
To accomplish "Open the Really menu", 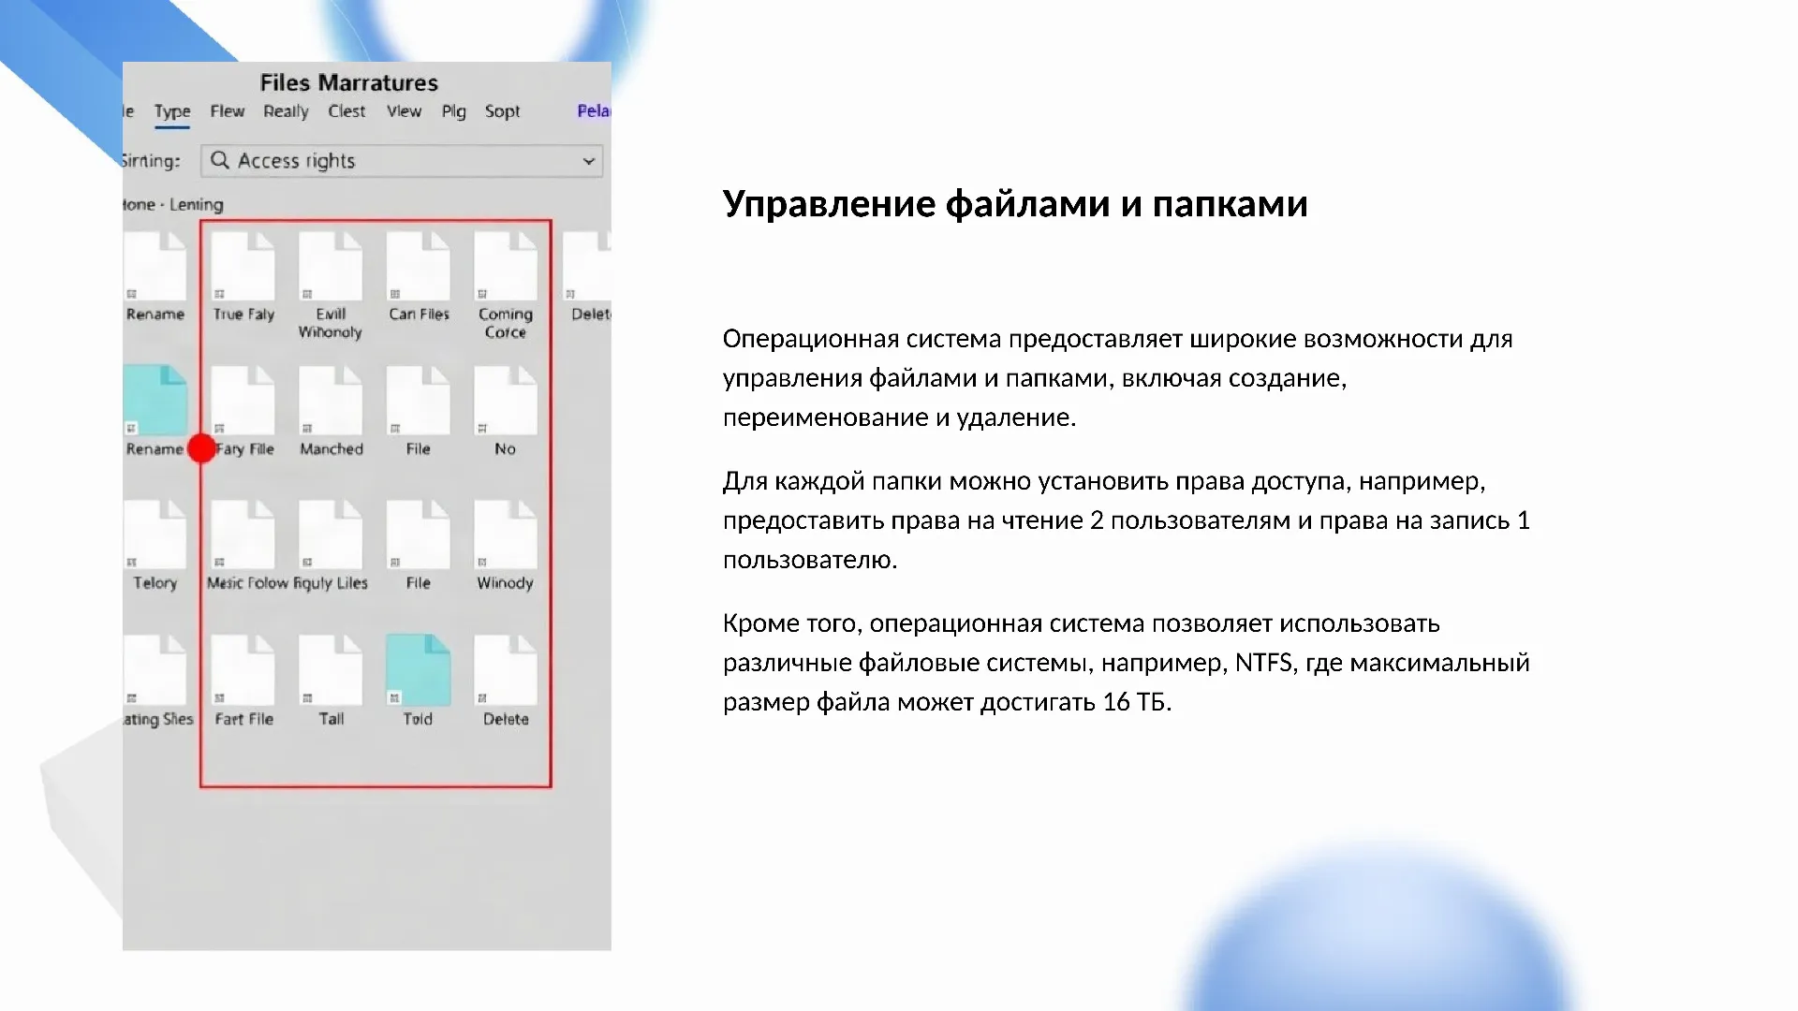I will (286, 111).
